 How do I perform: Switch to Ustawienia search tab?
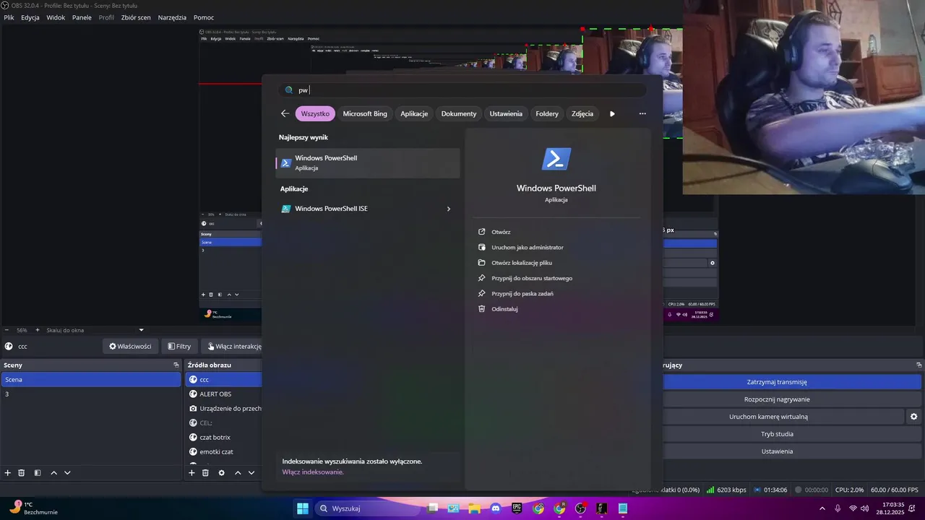point(506,113)
